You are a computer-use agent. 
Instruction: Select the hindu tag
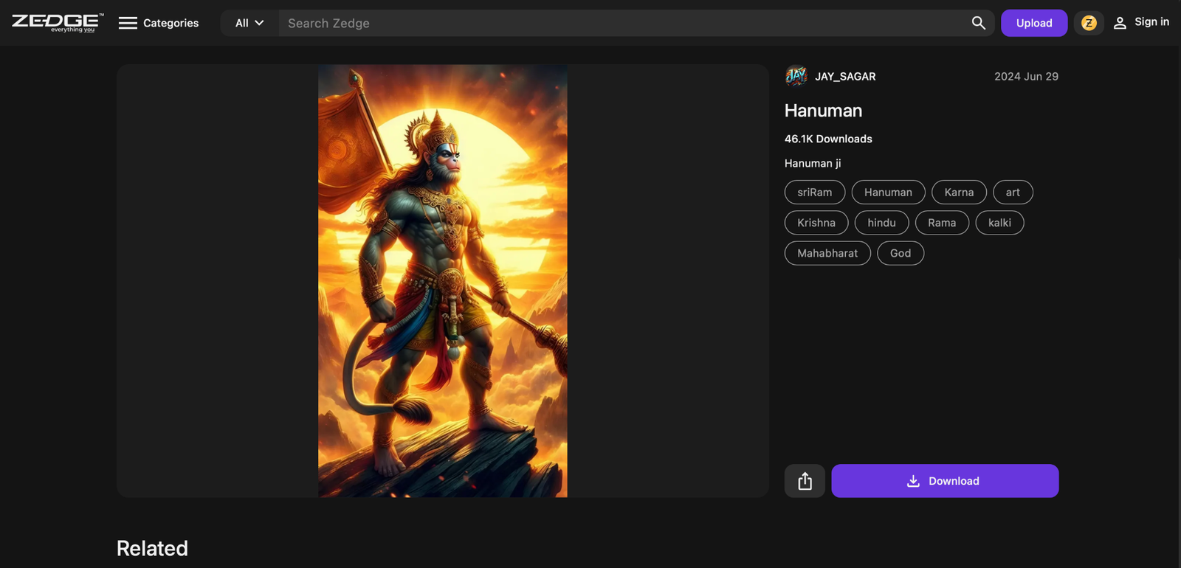coord(881,223)
